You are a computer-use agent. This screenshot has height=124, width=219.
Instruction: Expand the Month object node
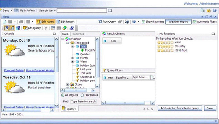72,58
